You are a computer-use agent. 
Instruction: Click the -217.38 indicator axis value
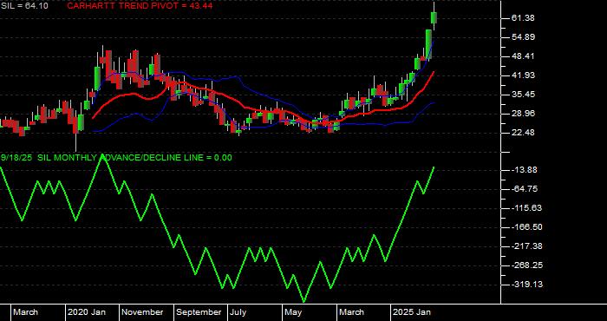(x=526, y=246)
